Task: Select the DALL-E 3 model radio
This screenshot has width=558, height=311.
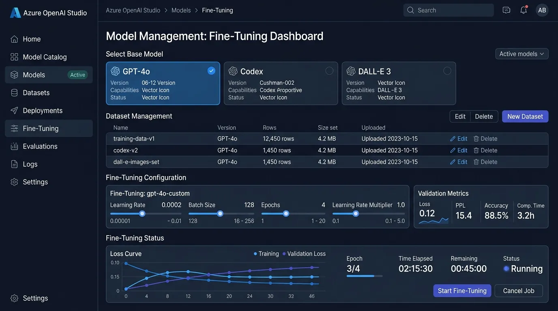Action: [447, 71]
